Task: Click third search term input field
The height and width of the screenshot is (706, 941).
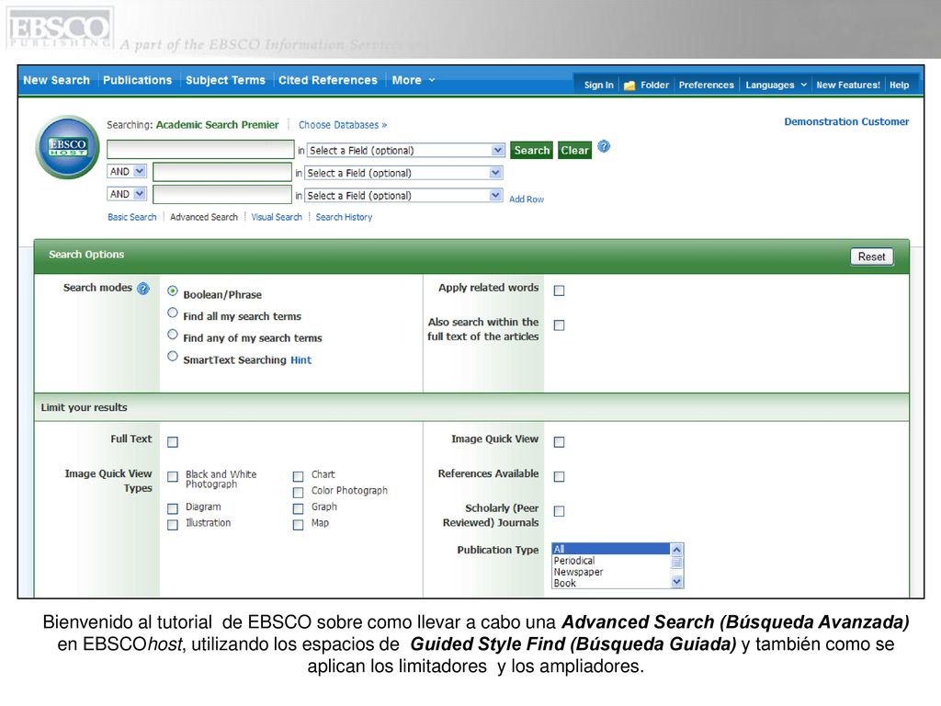Action: [x=222, y=195]
